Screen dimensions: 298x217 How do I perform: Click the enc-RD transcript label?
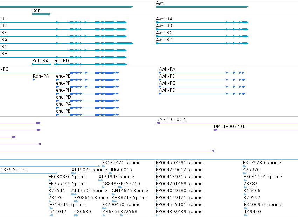pyautogui.click(x=61, y=61)
